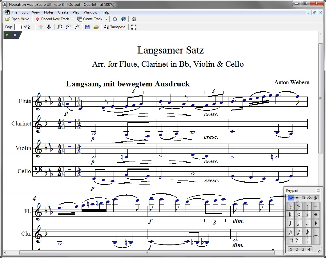This screenshot has width=326, height=258.
Task: Toggle the tie button on Keypad
Action: (x=316, y=236)
